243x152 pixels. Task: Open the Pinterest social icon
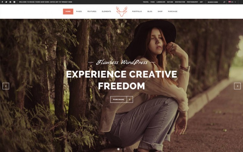[x=10, y=2]
